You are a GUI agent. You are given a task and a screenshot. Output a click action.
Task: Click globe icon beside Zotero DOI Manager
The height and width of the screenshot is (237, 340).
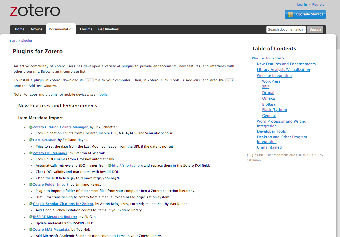point(31,153)
